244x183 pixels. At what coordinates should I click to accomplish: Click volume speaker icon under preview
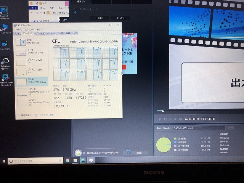click(180, 119)
